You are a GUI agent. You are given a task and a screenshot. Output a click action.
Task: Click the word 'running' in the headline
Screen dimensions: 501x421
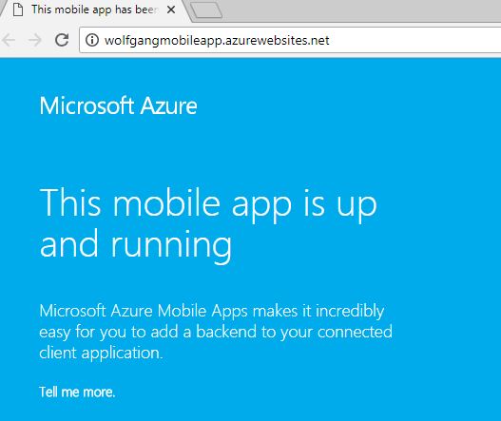[x=171, y=245]
